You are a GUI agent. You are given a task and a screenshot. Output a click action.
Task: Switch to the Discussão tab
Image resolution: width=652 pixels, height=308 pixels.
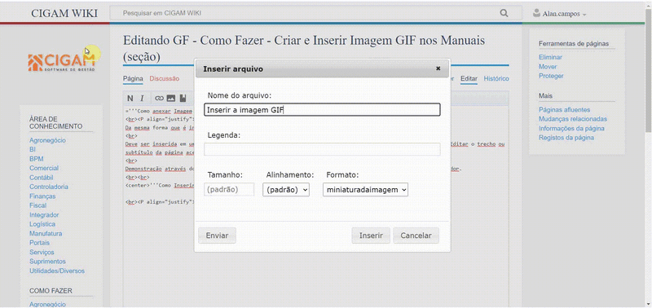[165, 78]
